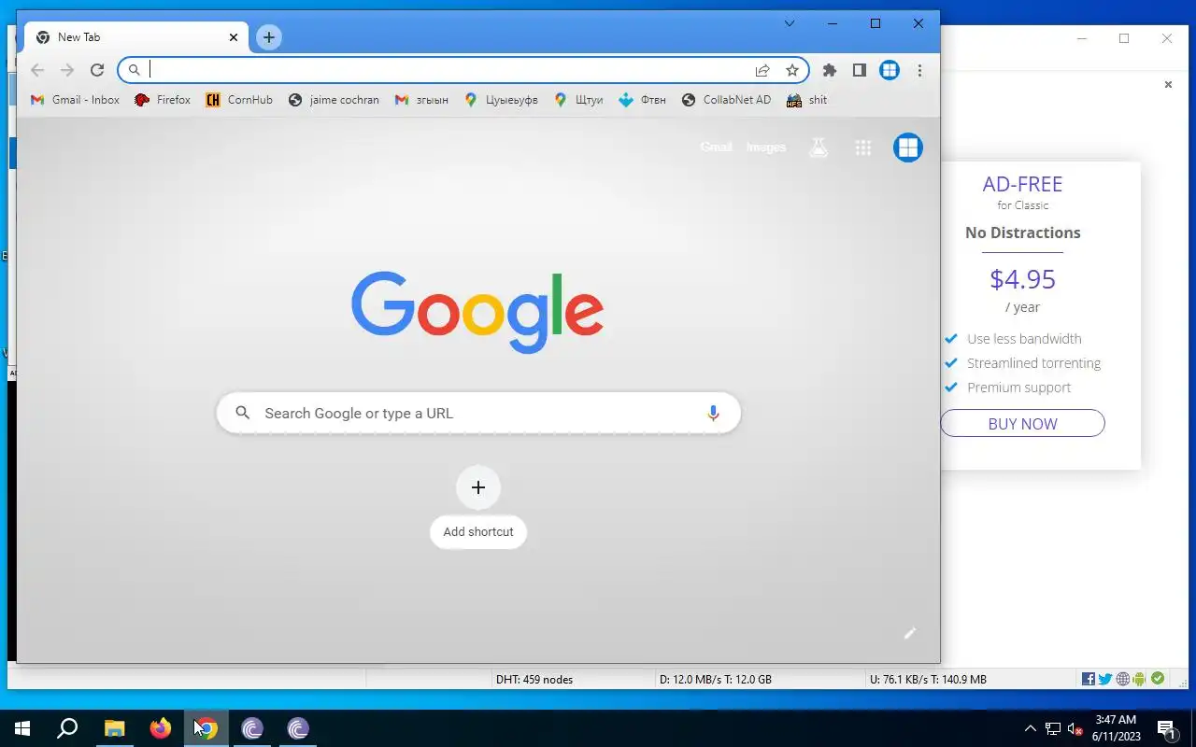Click the download speed status entry
The image size is (1196, 747).
point(716,680)
